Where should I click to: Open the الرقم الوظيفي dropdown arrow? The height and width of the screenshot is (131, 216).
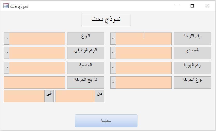point(6,53)
